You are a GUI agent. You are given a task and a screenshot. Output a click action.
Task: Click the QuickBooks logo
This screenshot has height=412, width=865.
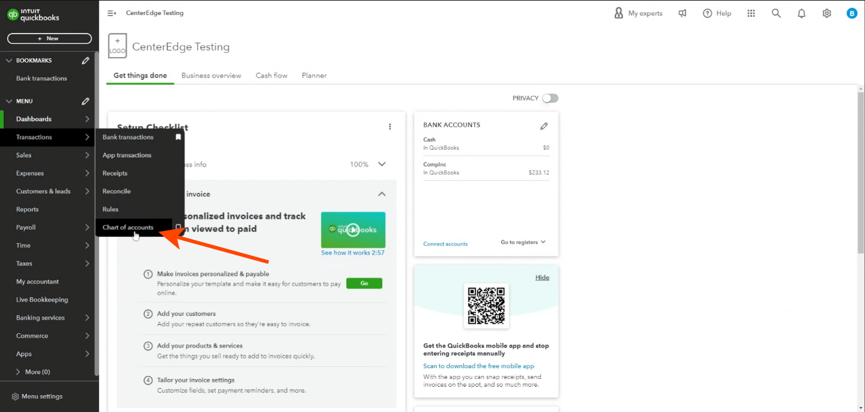pos(34,14)
